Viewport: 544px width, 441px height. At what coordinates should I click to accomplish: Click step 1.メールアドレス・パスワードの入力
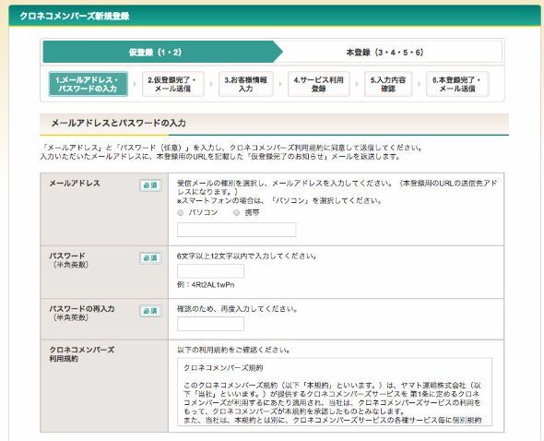tap(89, 84)
